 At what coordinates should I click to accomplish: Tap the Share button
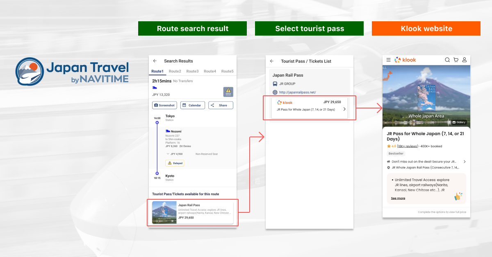[221, 105]
